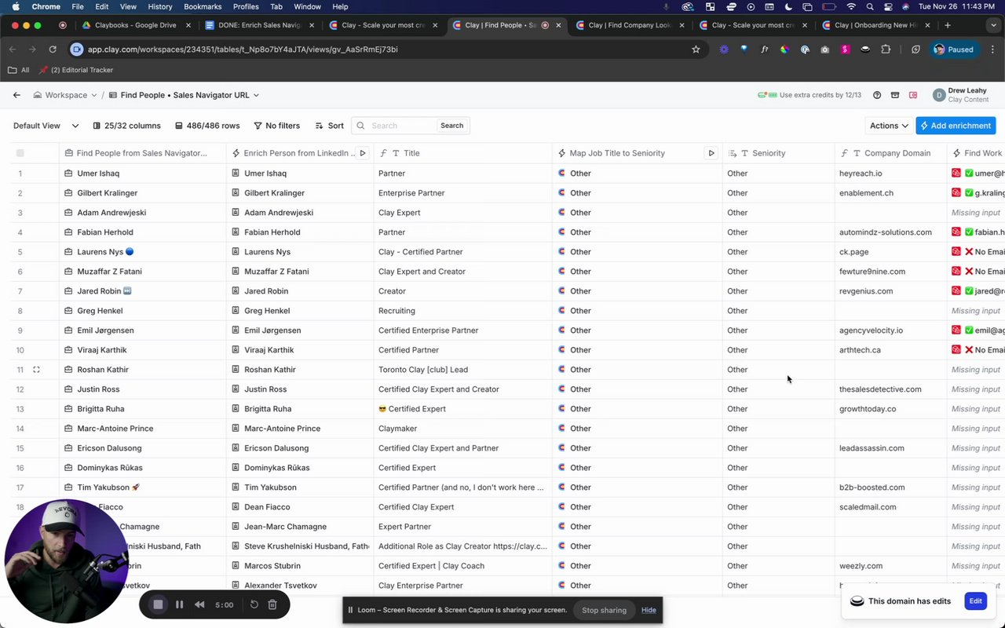Reload the page in Chrome
Viewport: 1005px width, 628px height.
click(53, 49)
